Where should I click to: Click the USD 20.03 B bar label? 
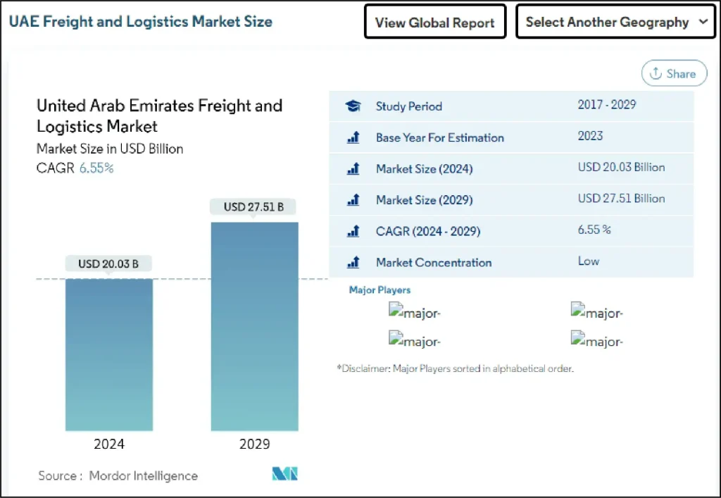108,264
